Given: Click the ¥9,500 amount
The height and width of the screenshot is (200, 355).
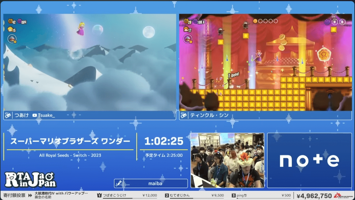Looking at the screenshot, I should point(217,196).
